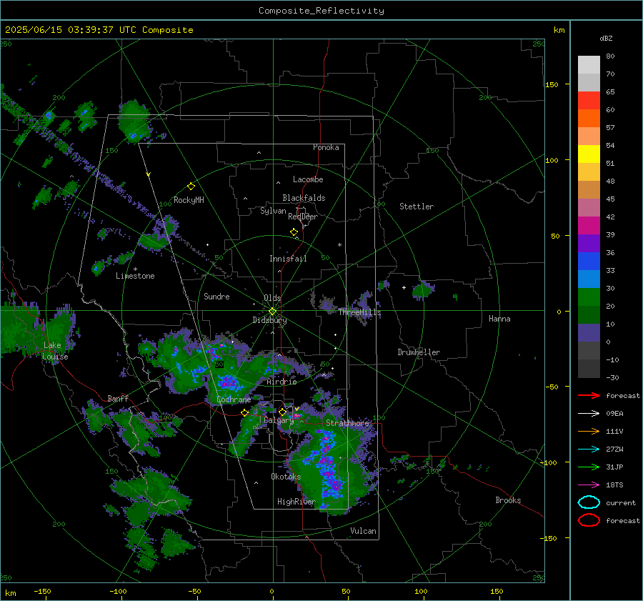Click the red forecast ellipse in the legend
This screenshot has height=601, width=643.
589,520
